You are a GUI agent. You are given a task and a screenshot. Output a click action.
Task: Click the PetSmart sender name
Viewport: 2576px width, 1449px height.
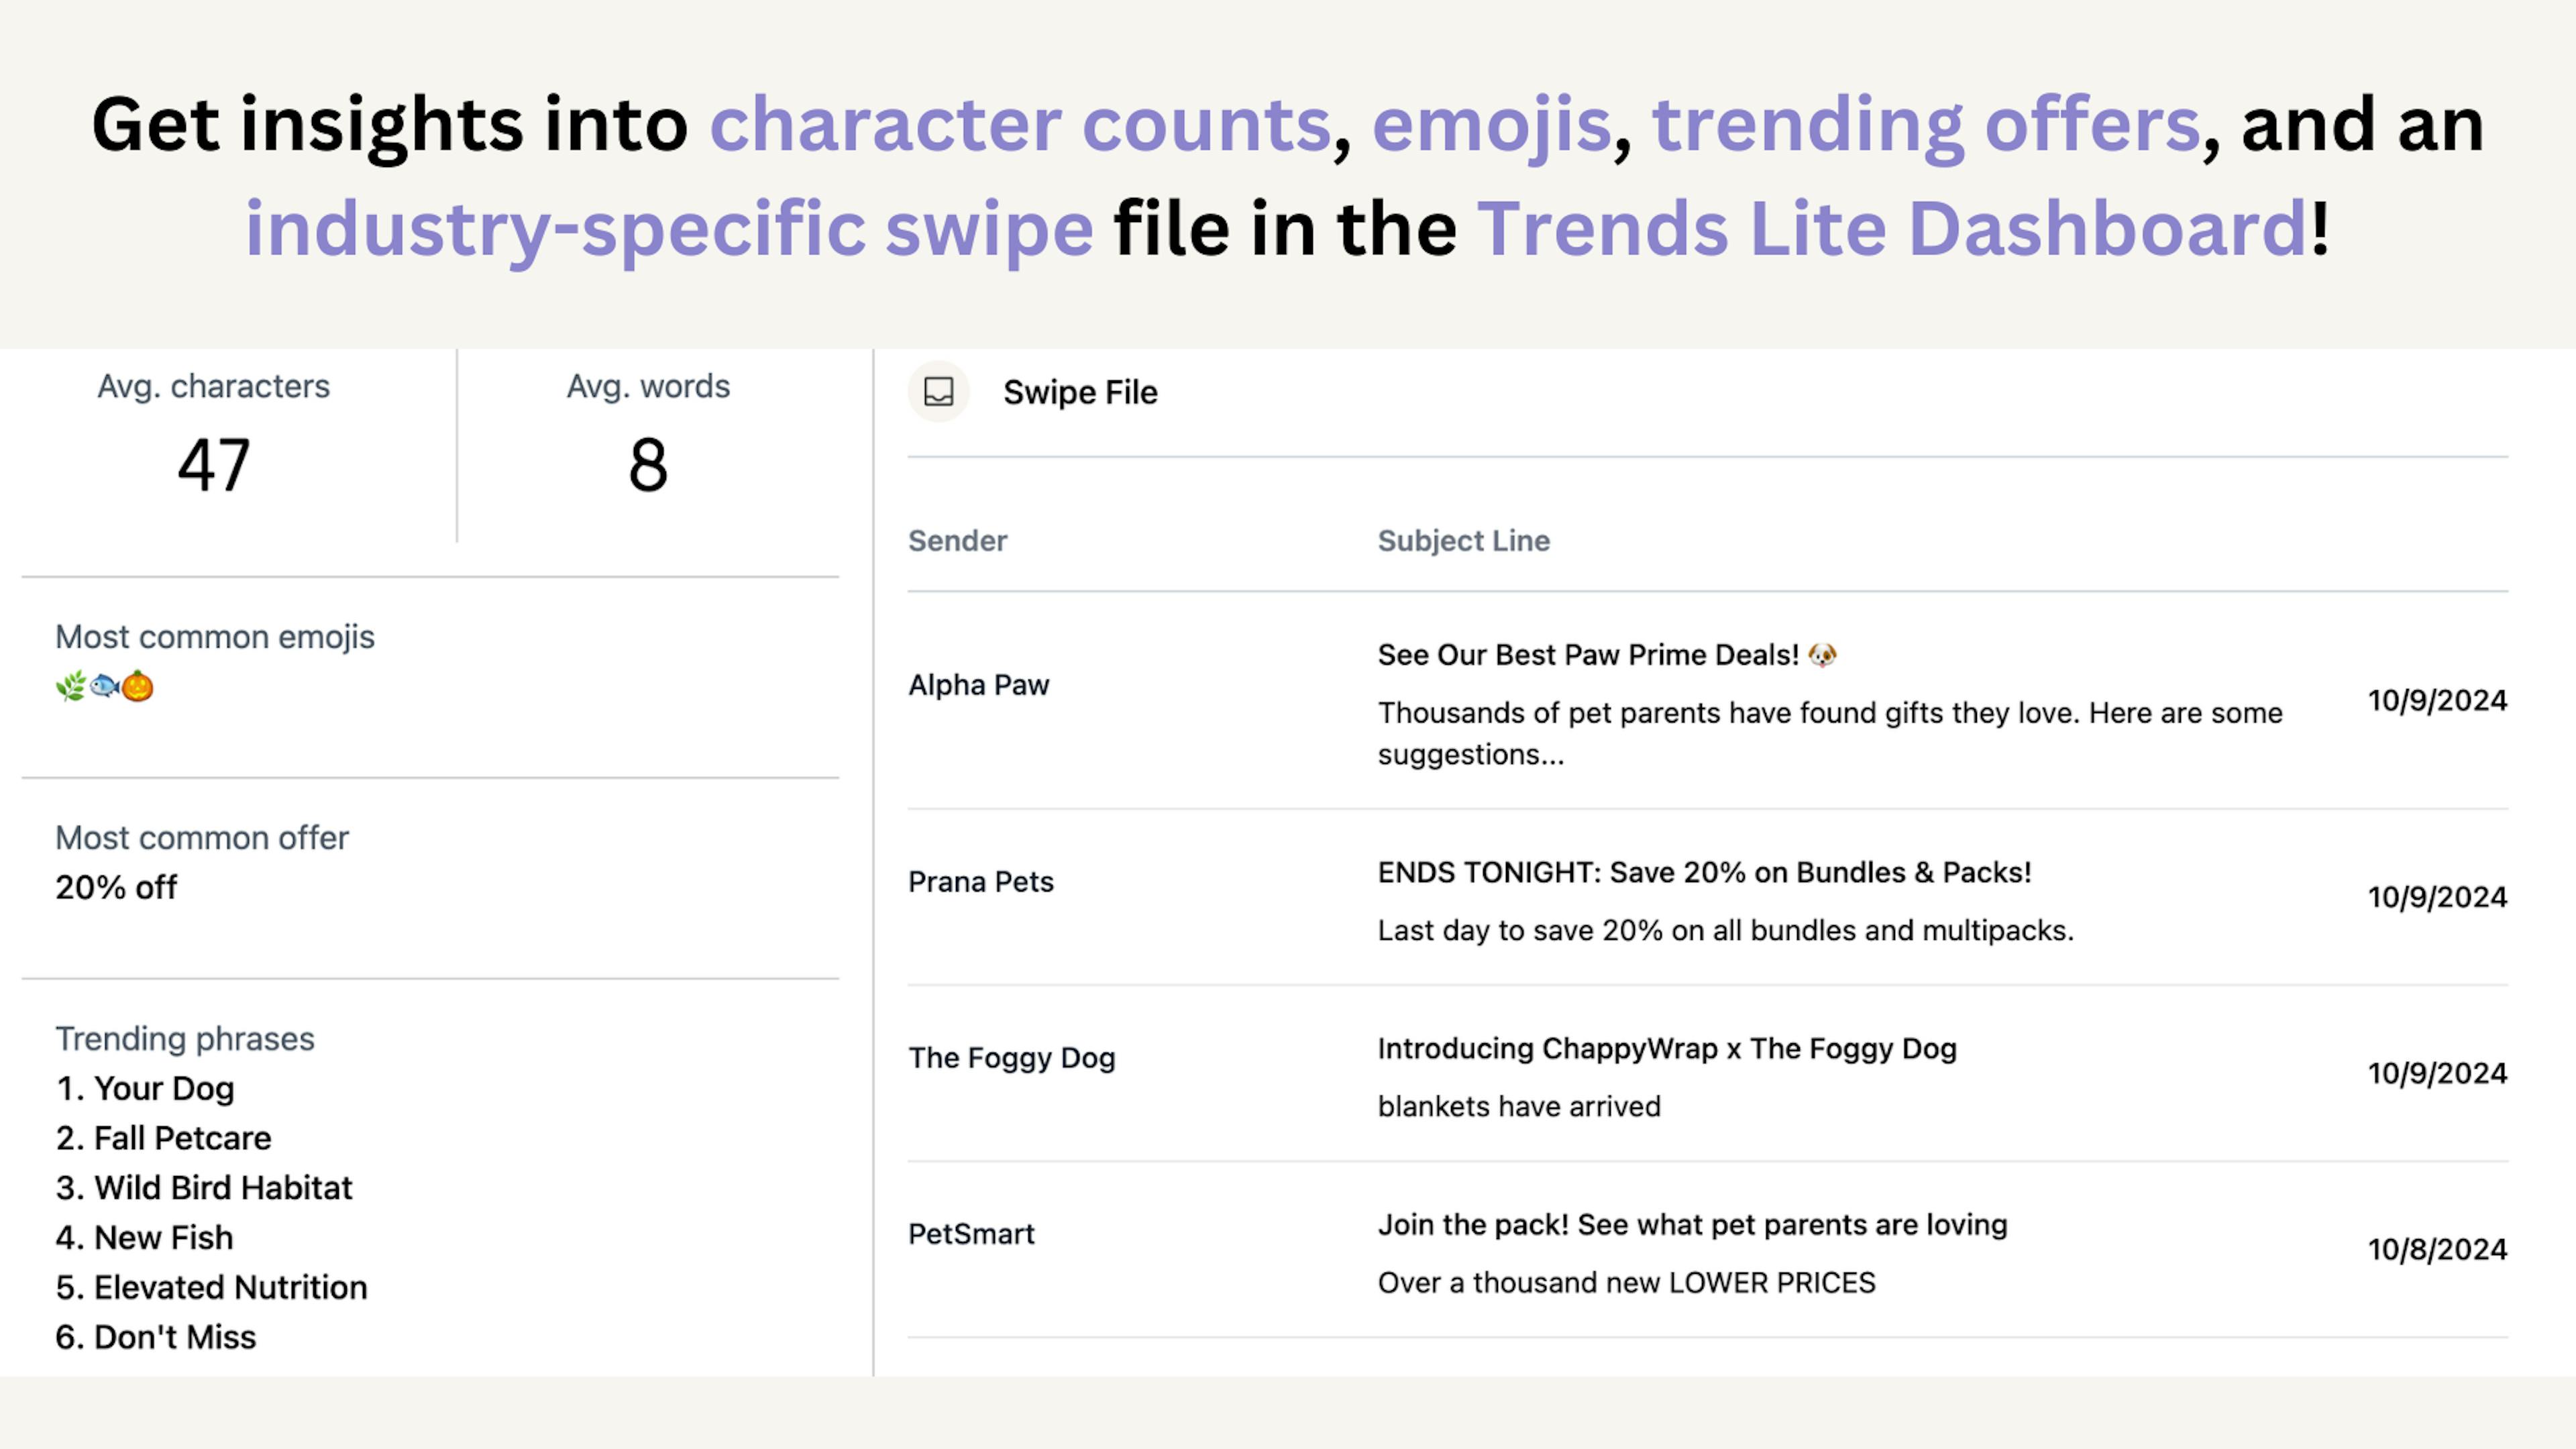tap(971, 1234)
